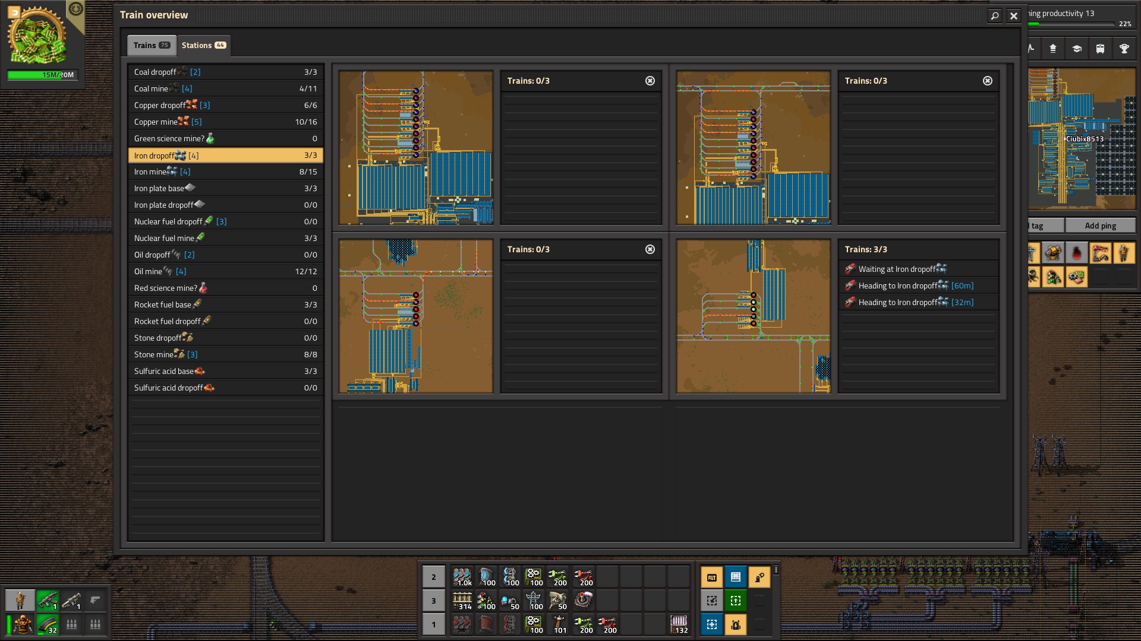Click train heading to Iron dropoff 60m

click(x=919, y=285)
